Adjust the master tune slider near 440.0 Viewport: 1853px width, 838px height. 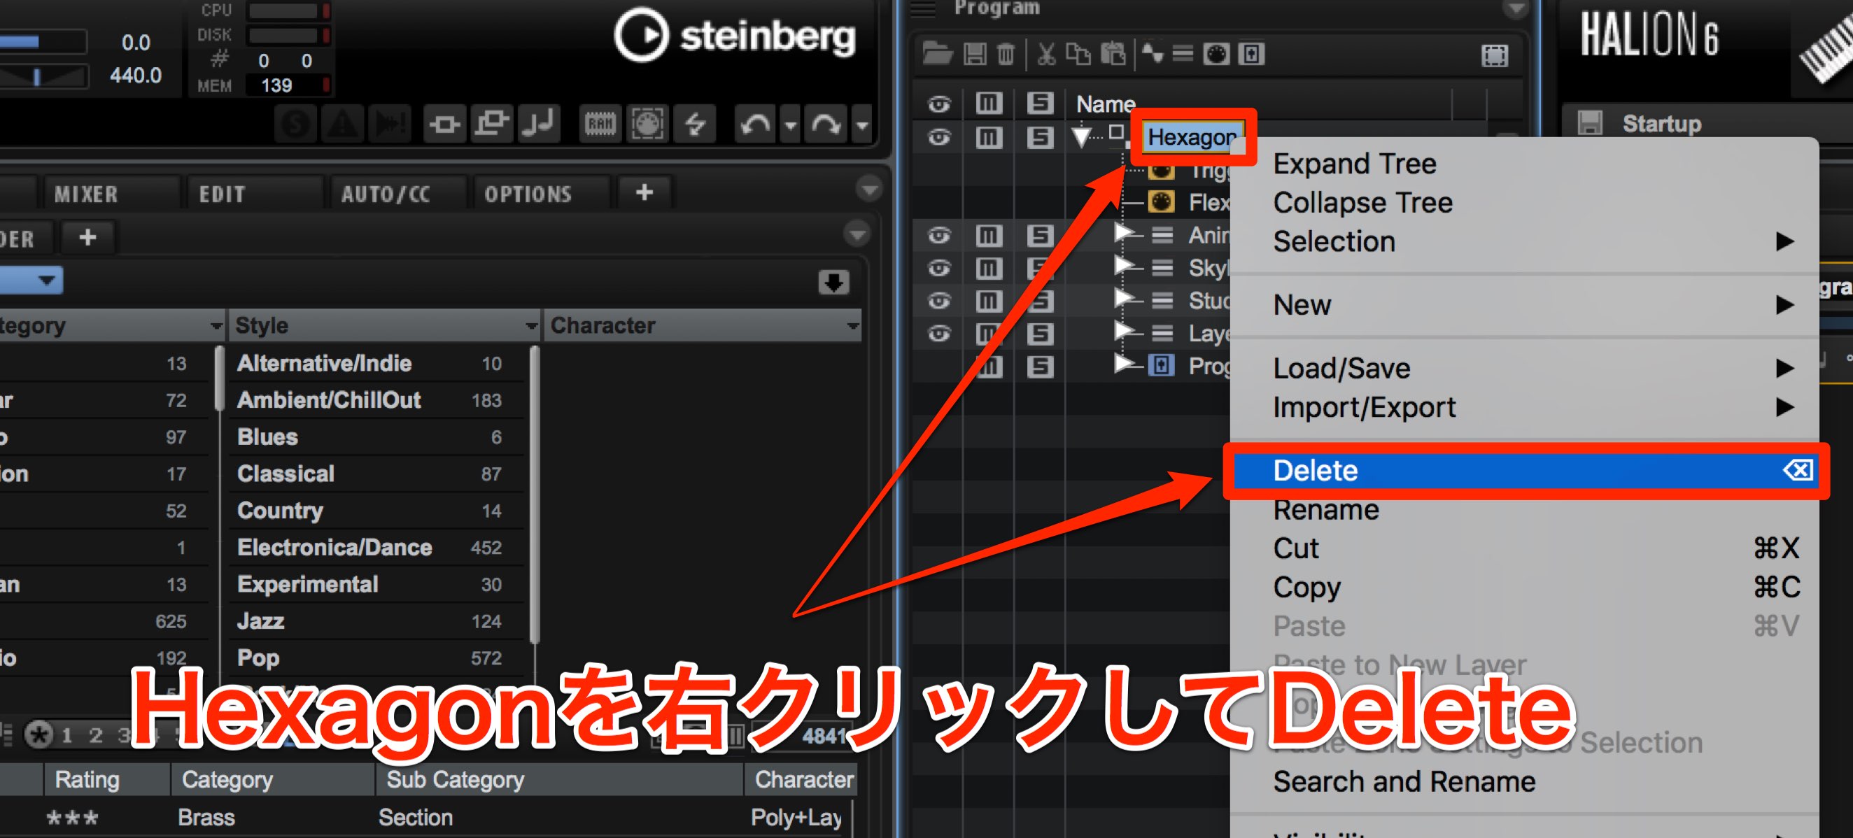point(45,76)
